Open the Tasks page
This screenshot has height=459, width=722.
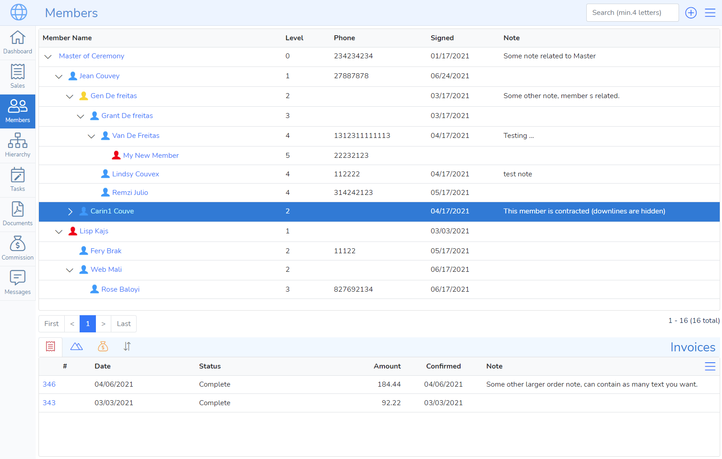18,180
